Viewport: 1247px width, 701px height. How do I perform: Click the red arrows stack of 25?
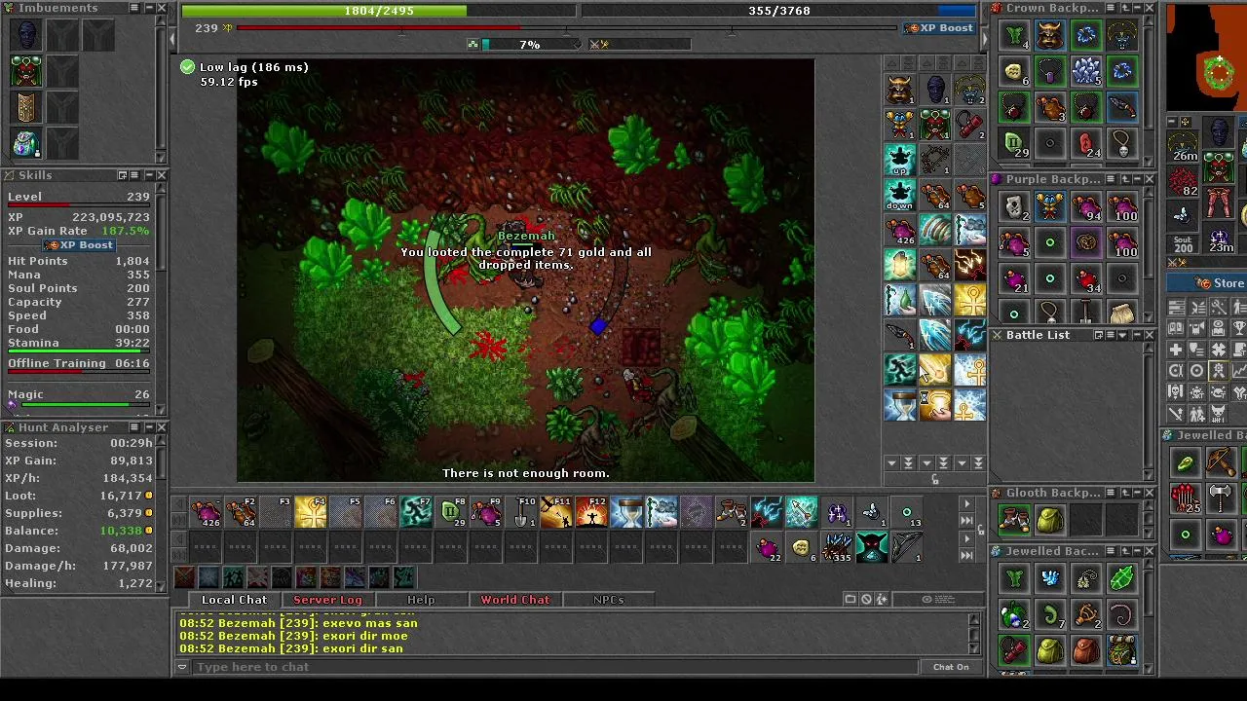pos(1186,498)
